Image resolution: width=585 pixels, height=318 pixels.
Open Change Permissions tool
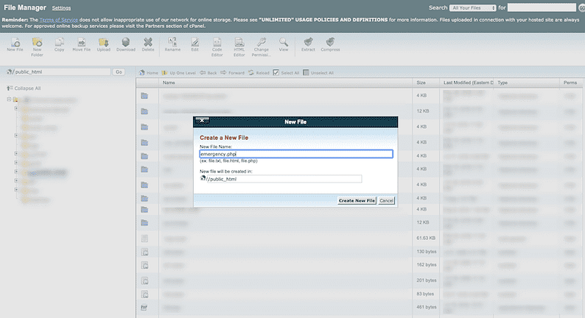coord(261,47)
